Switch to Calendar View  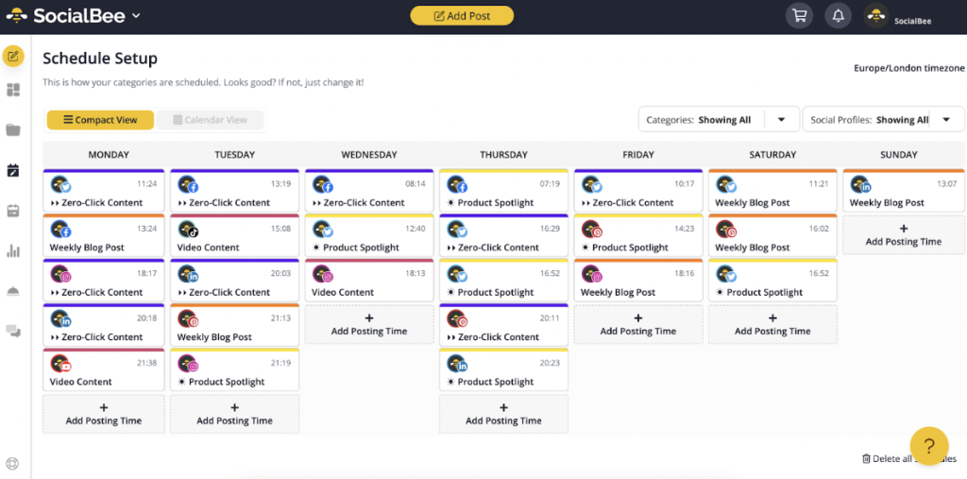coord(210,120)
